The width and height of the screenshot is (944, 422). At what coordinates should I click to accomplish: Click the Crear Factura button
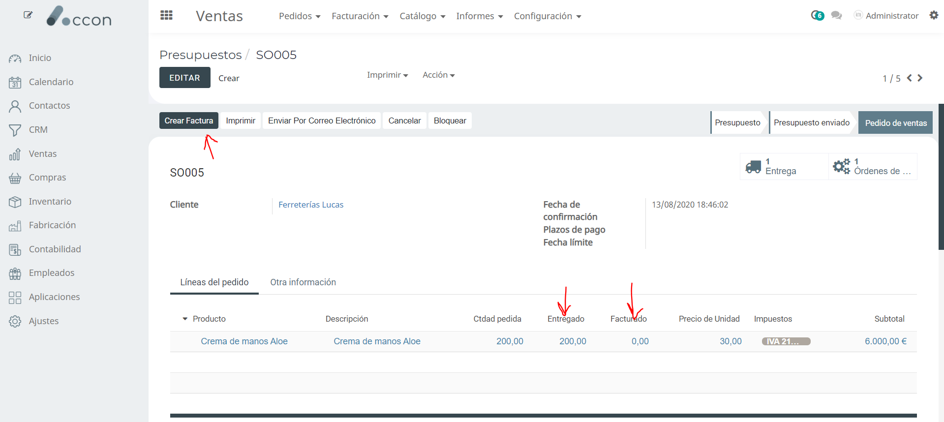[188, 121]
